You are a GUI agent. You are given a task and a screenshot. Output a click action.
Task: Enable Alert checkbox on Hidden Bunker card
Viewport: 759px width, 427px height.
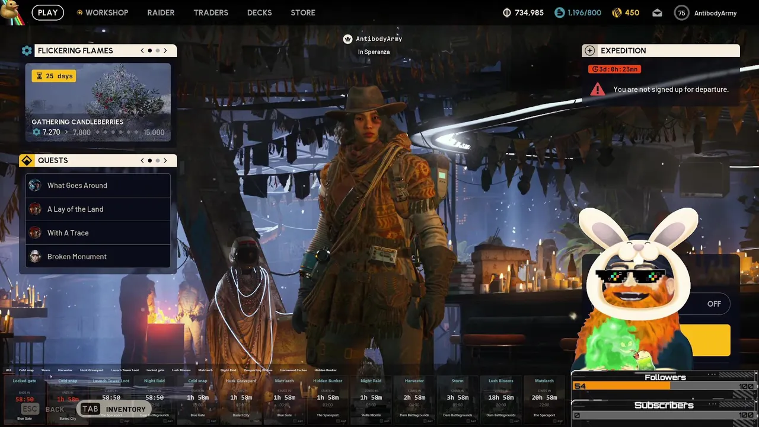(x=338, y=421)
